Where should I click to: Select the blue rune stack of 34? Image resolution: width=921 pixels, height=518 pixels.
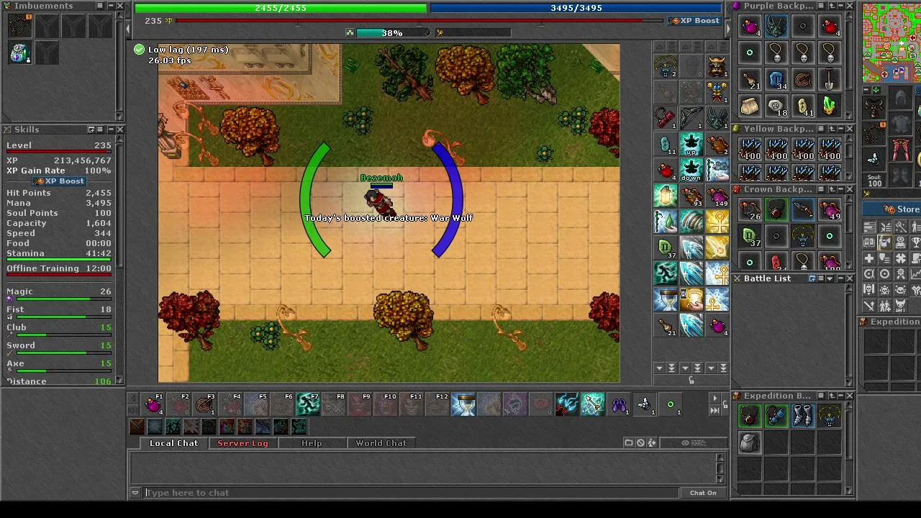point(776,79)
